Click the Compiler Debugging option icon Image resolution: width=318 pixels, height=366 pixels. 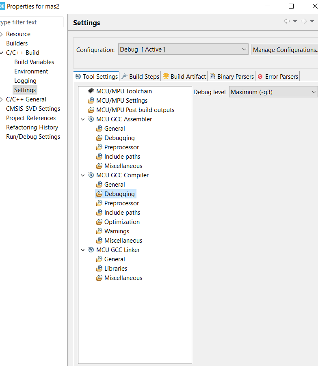pyautogui.click(x=100, y=194)
